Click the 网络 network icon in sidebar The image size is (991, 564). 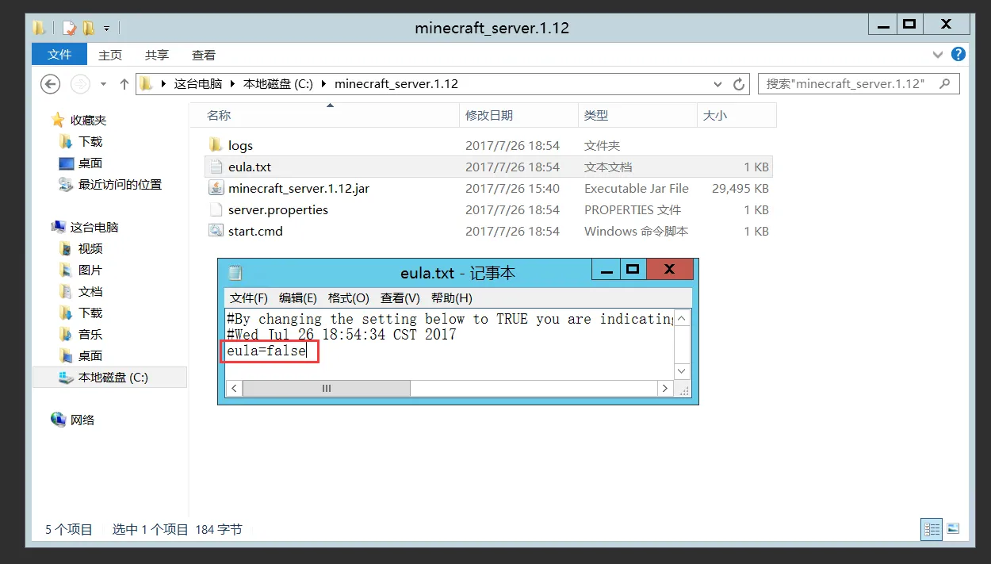click(x=58, y=420)
